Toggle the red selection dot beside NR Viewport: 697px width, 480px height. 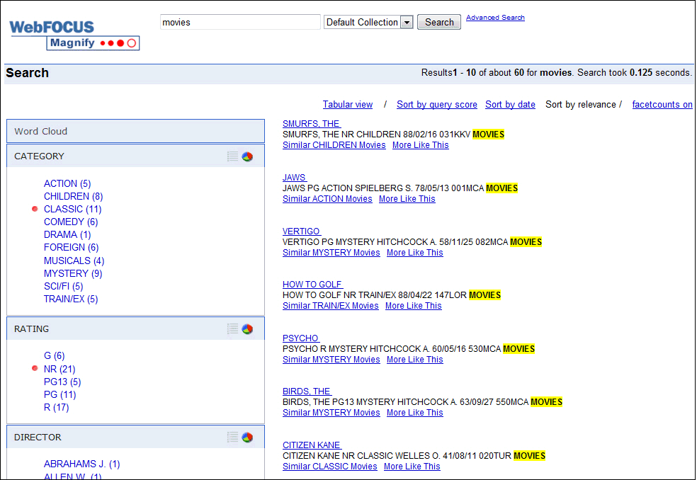point(35,369)
